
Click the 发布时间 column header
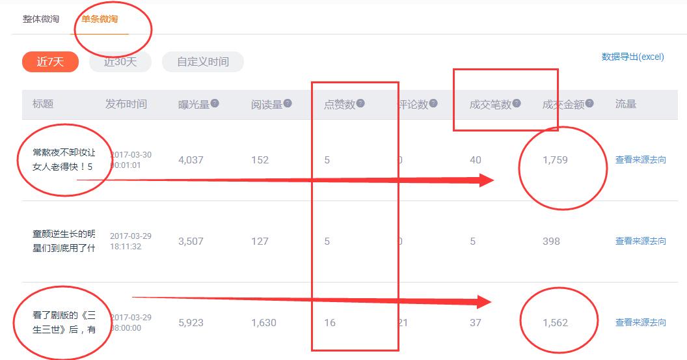click(126, 104)
